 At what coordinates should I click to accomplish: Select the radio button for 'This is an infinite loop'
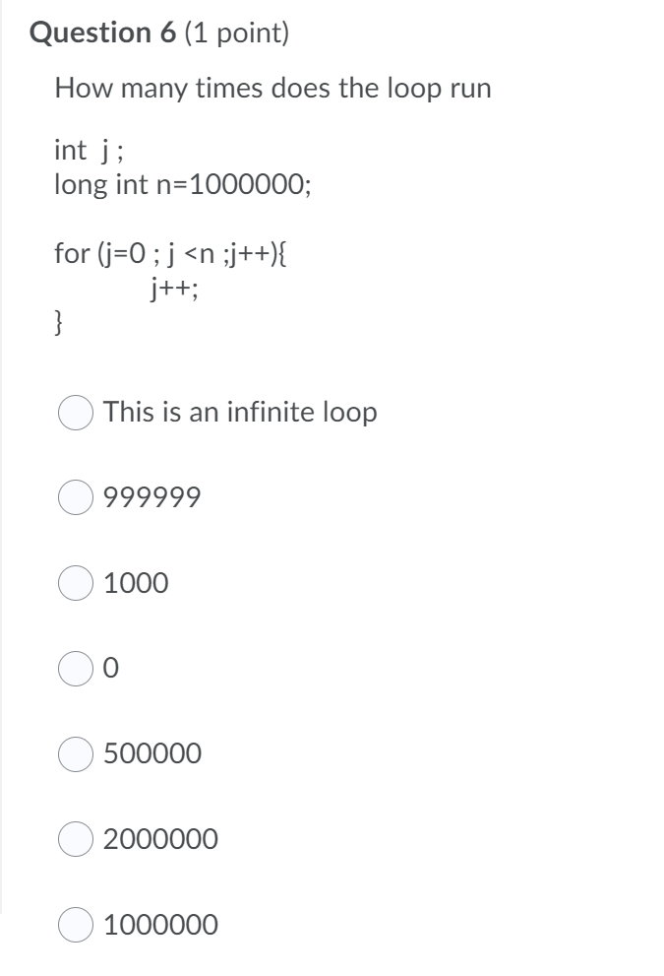coord(75,413)
